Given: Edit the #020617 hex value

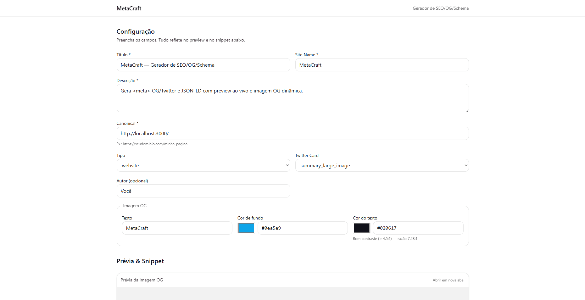Looking at the screenshot, I should (x=418, y=228).
